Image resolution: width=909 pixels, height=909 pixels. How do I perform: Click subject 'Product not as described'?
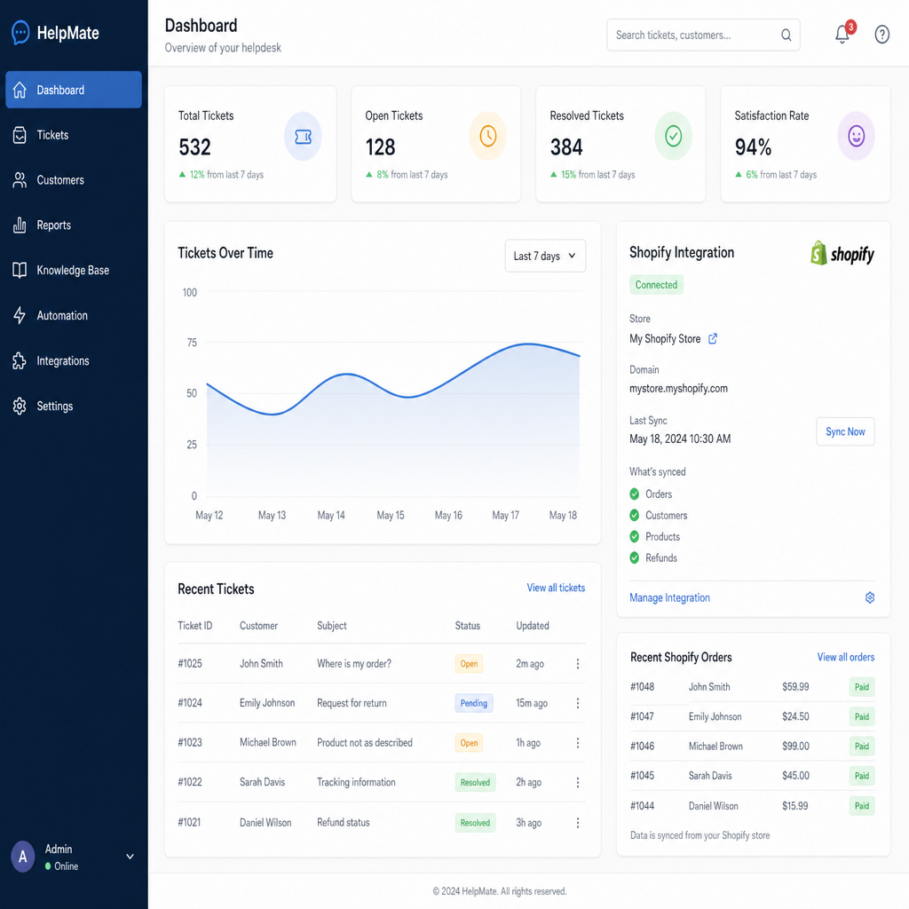[365, 743]
